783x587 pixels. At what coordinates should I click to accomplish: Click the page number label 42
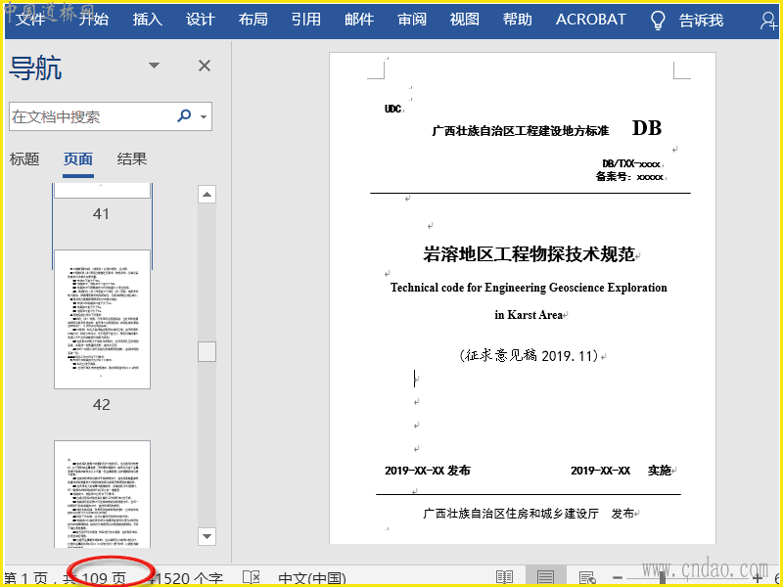coord(102,405)
